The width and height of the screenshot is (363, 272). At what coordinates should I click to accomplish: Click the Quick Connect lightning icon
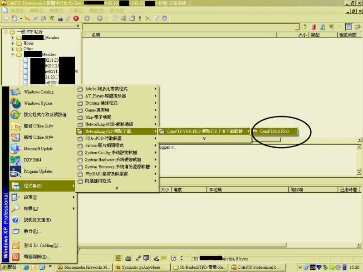tap(27, 18)
